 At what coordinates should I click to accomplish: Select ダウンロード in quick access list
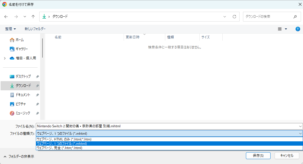coord(20,85)
